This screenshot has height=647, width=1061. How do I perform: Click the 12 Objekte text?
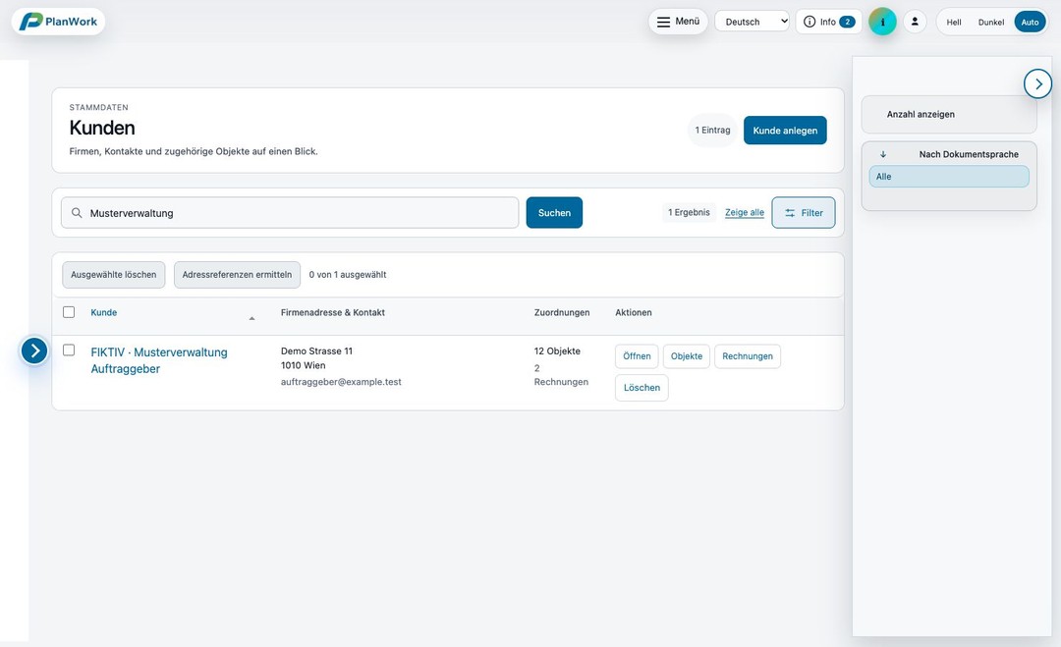pos(557,350)
